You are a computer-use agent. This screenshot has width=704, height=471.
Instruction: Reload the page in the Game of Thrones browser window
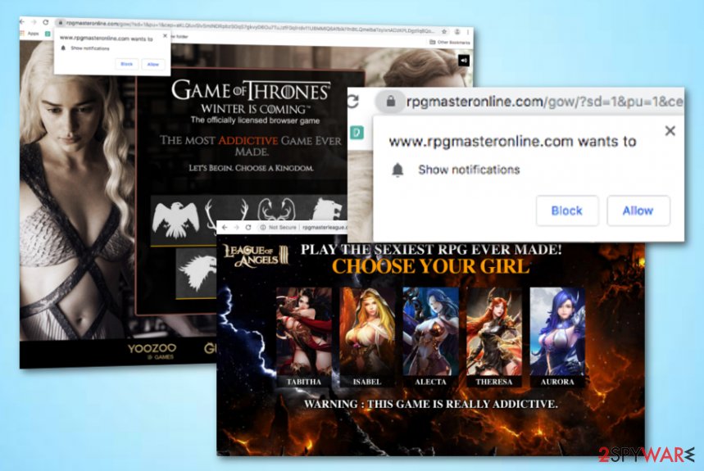point(45,22)
